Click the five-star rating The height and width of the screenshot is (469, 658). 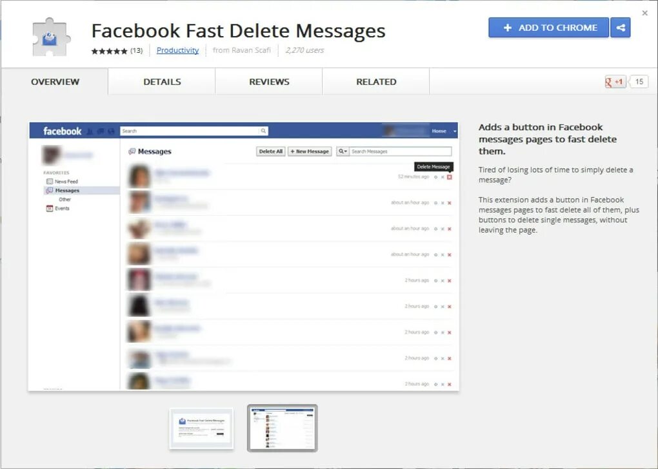(109, 51)
